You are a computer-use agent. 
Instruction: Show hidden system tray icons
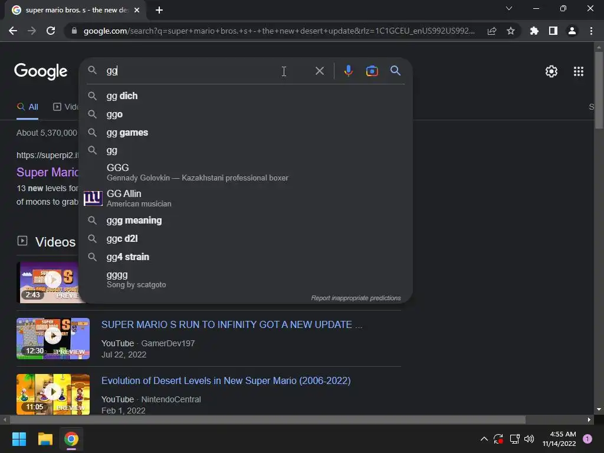click(484, 439)
